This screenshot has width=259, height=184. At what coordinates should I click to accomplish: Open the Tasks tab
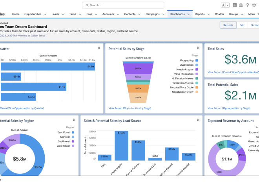coord(73,14)
